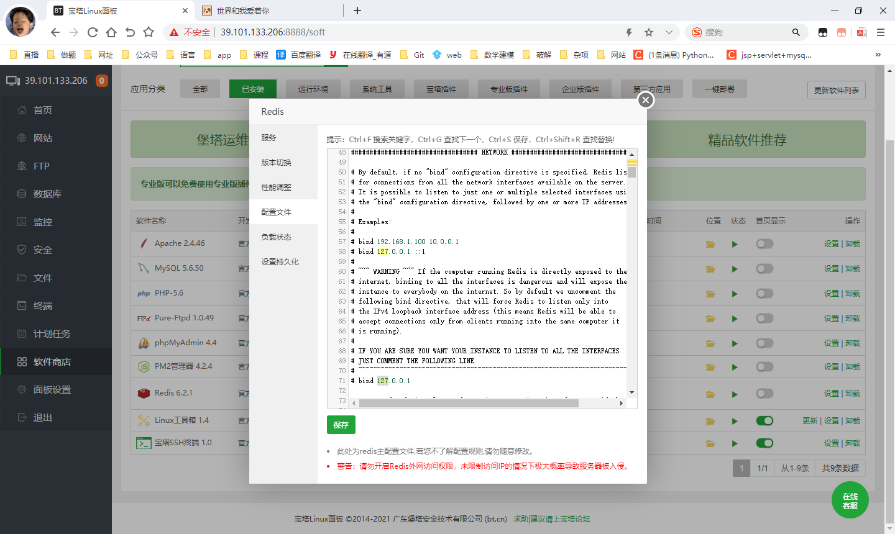Open the 数据库 sidebar item
895x534 pixels.
(47, 194)
